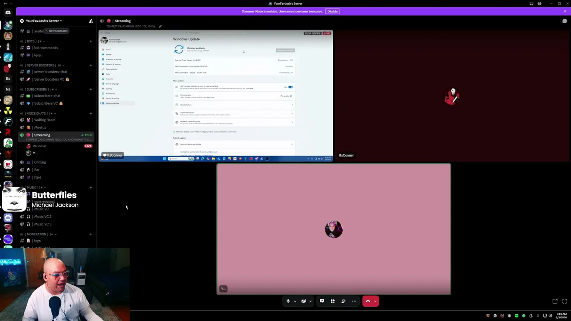Mute the microphone in call controls
Viewport: 571px width, 321px height.
(x=288, y=301)
